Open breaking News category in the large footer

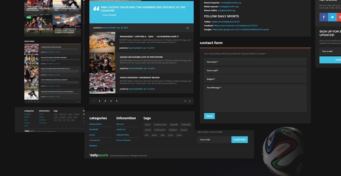point(95,124)
